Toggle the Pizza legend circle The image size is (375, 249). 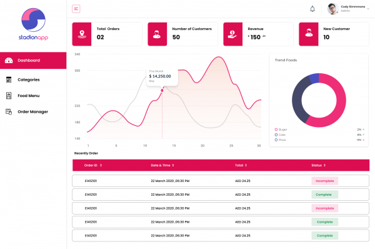point(276,140)
